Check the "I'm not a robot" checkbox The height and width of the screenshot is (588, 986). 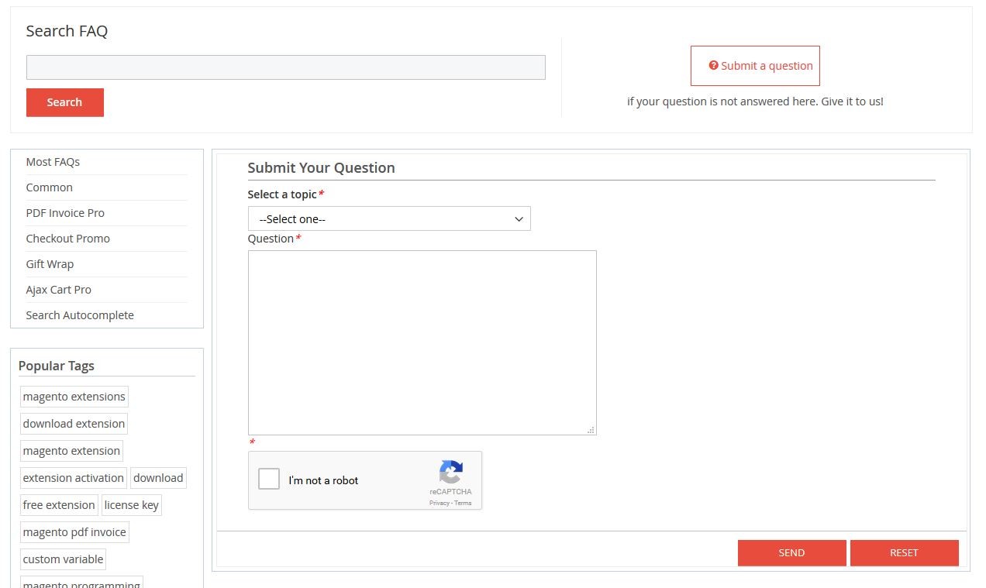coord(269,479)
